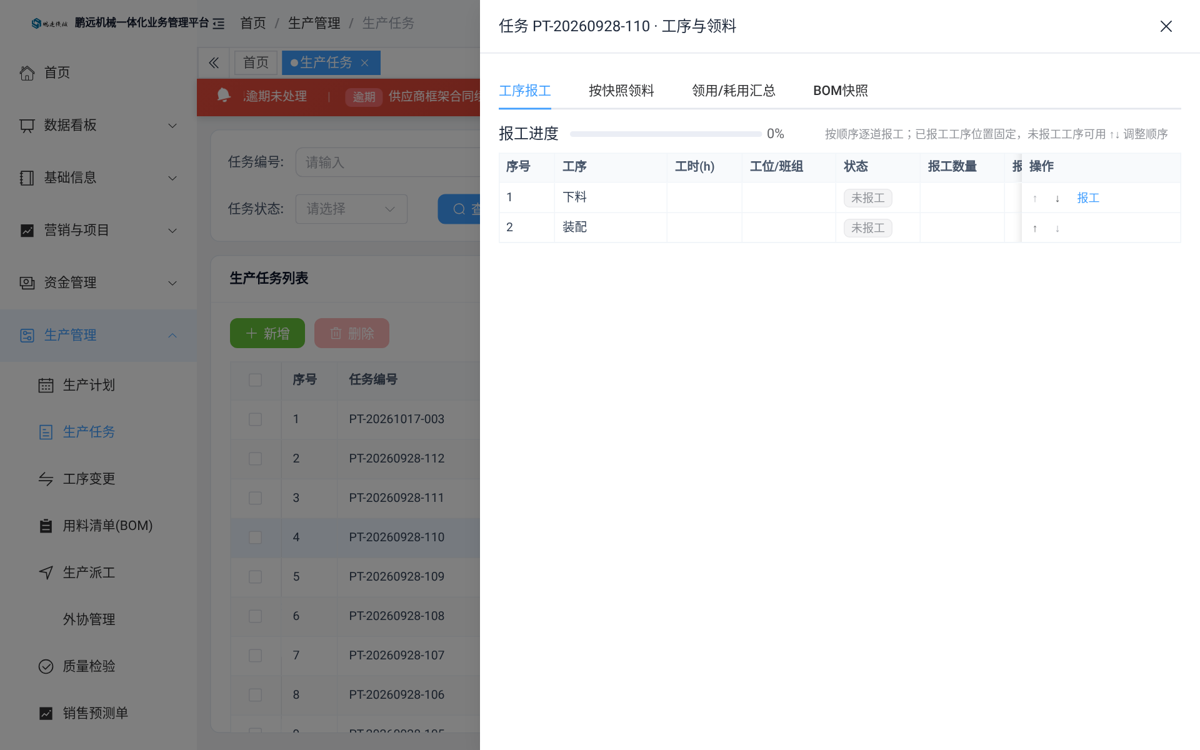Click 生产任务 document icon

coord(46,432)
